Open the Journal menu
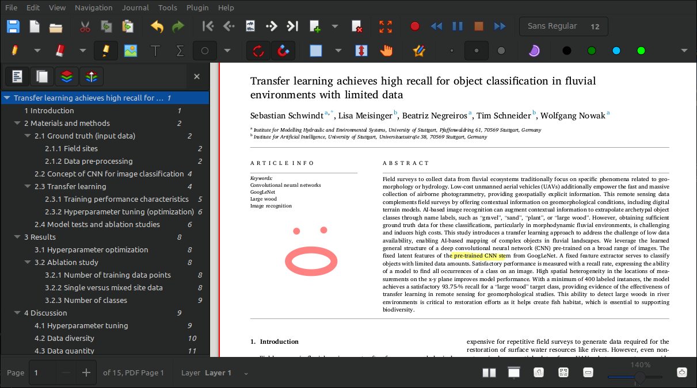Image resolution: width=697 pixels, height=388 pixels. (x=135, y=7)
